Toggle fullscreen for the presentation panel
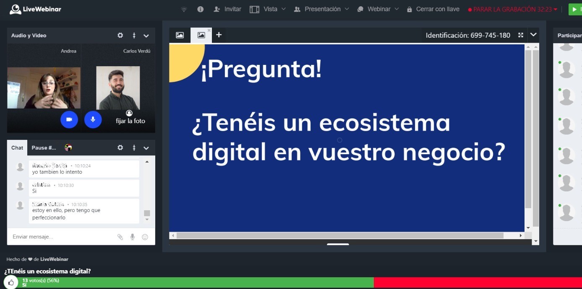This screenshot has width=582, height=289. click(x=520, y=35)
